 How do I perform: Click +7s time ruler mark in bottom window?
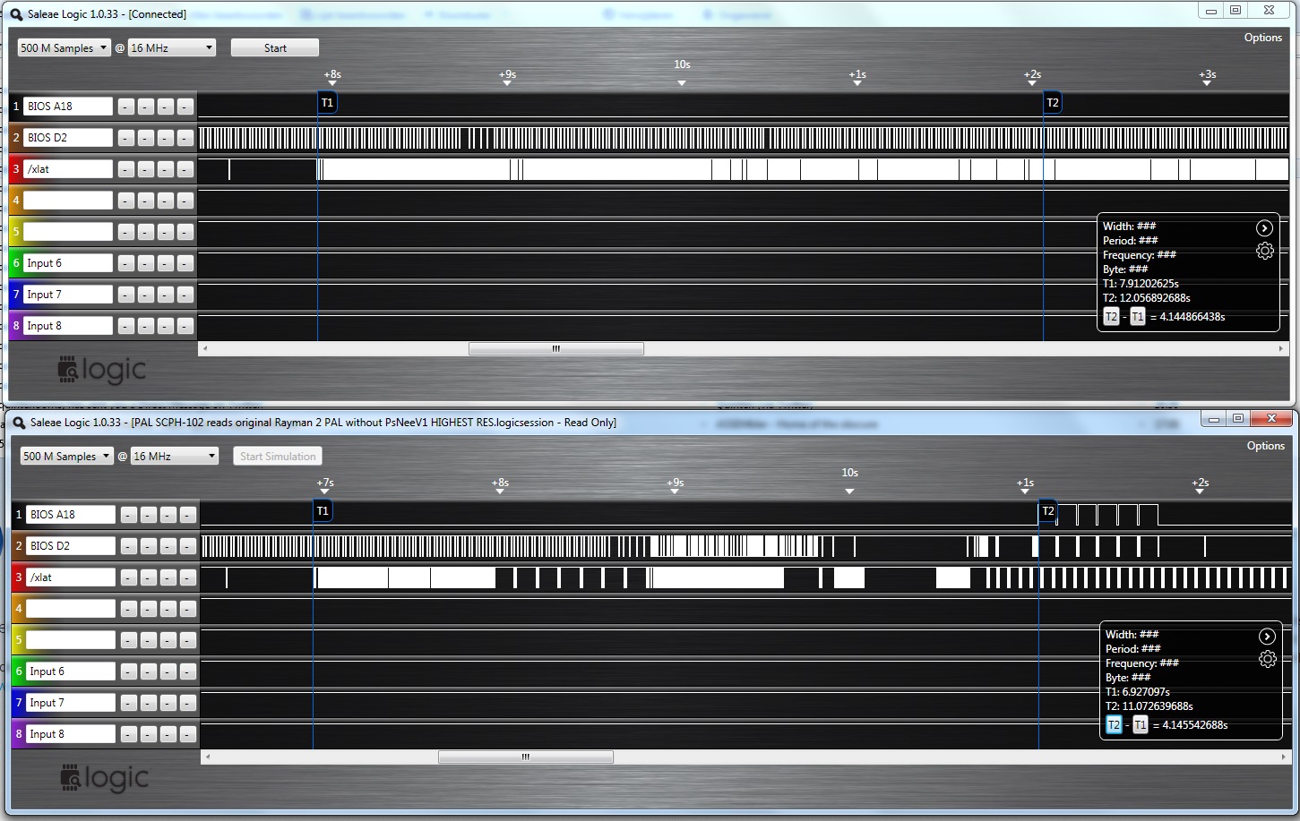(325, 483)
